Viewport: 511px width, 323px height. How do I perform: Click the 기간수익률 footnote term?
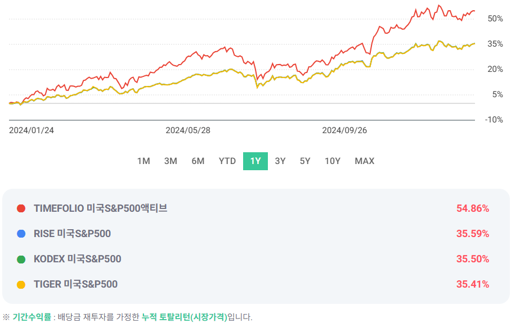(x=32, y=317)
